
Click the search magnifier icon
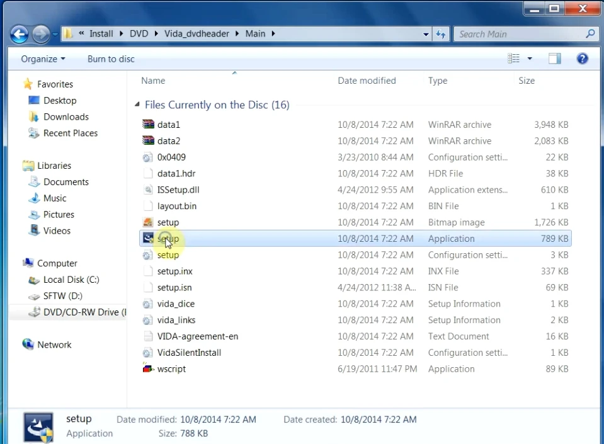pos(590,34)
